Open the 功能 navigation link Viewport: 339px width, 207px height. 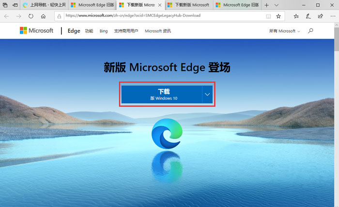click(89, 31)
